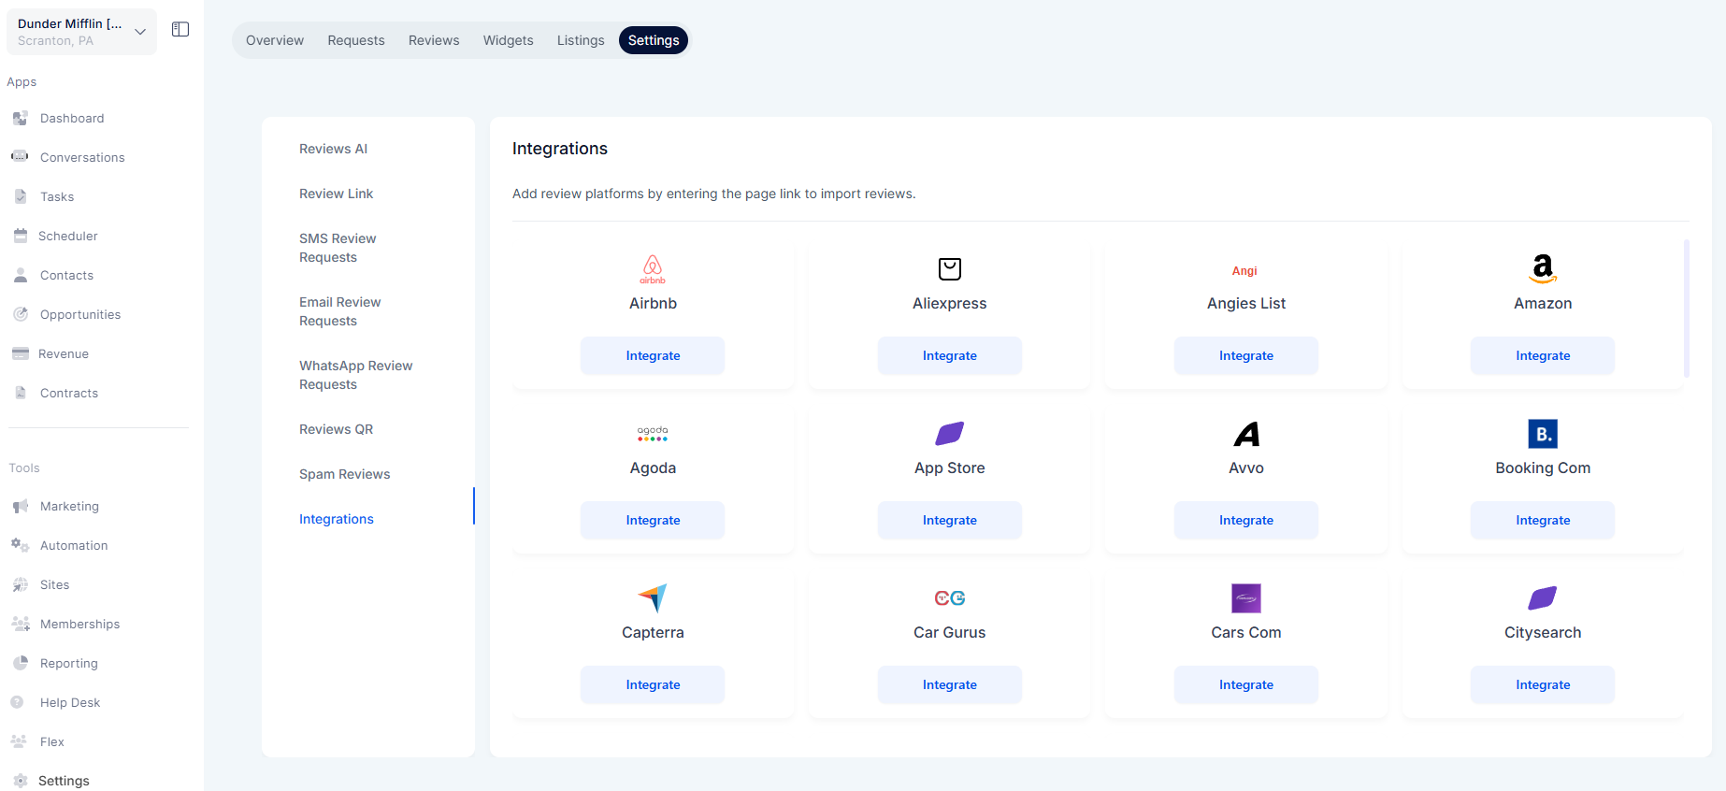Screen dimensions: 1726x791
Task: Integrate Amazon reviews
Action: click(1543, 355)
